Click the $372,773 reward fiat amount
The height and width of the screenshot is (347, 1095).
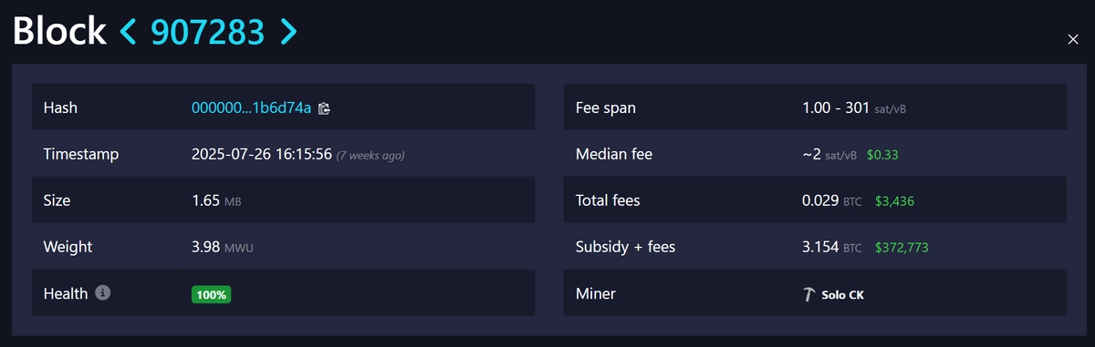902,248
